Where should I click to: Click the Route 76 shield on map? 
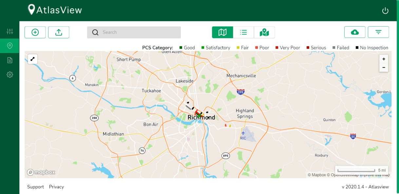coord(142,150)
